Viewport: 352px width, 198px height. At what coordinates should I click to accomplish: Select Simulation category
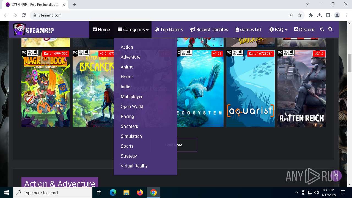pos(131,136)
